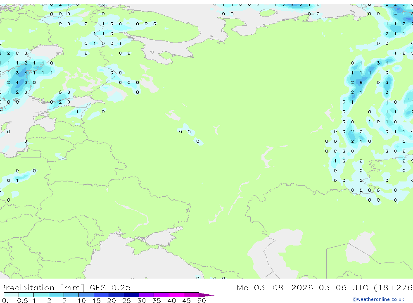This screenshot has width=413, height=303.
Task: Select the 10–15 mm legend color box
Action: click(86, 295)
